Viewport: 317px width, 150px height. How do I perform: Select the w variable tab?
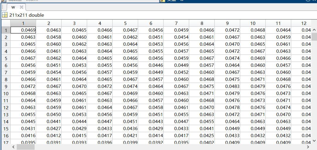[16, 7]
